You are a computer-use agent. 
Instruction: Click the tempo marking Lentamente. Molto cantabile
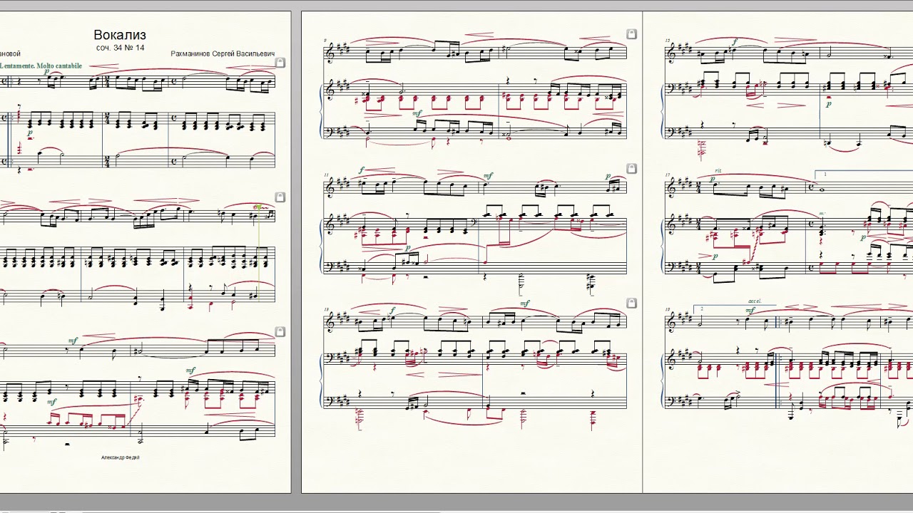pos(41,66)
